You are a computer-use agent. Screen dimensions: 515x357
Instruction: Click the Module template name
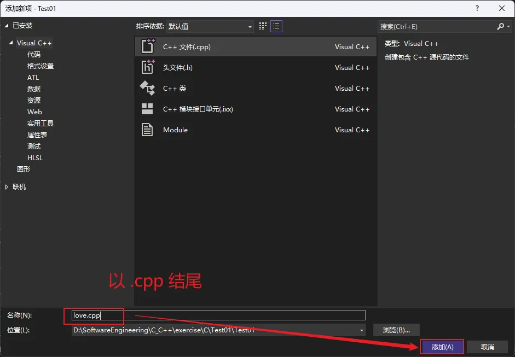(x=175, y=130)
